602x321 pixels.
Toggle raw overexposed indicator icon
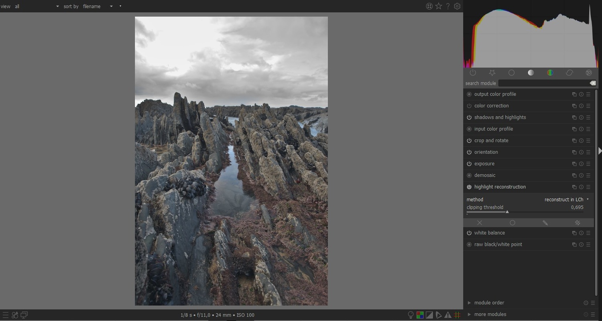pyautogui.click(x=420, y=315)
